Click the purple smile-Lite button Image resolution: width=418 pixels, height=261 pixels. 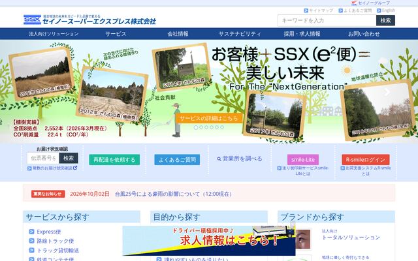pyautogui.click(x=303, y=159)
